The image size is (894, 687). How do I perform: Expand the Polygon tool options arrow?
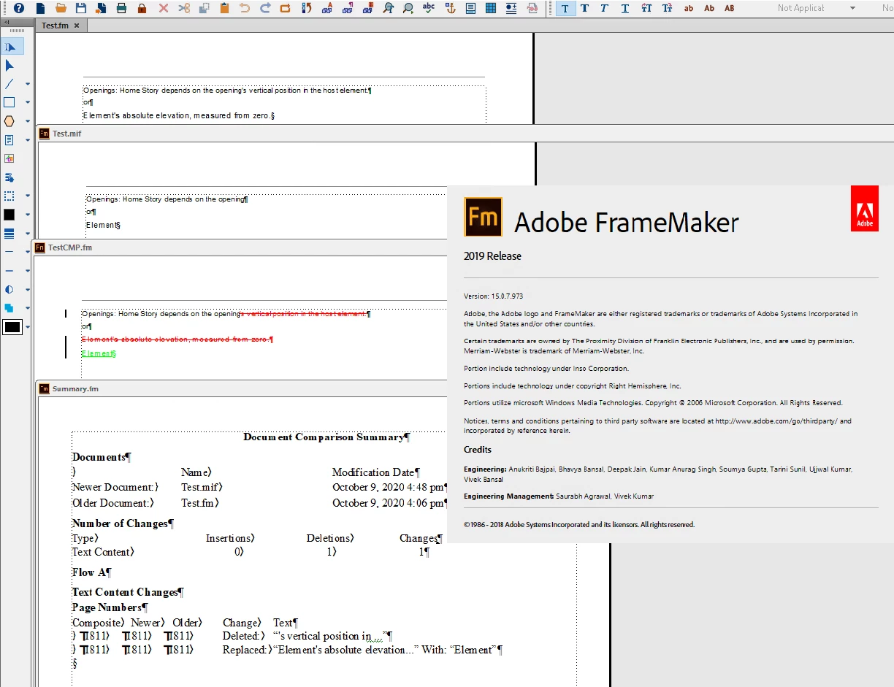point(28,121)
